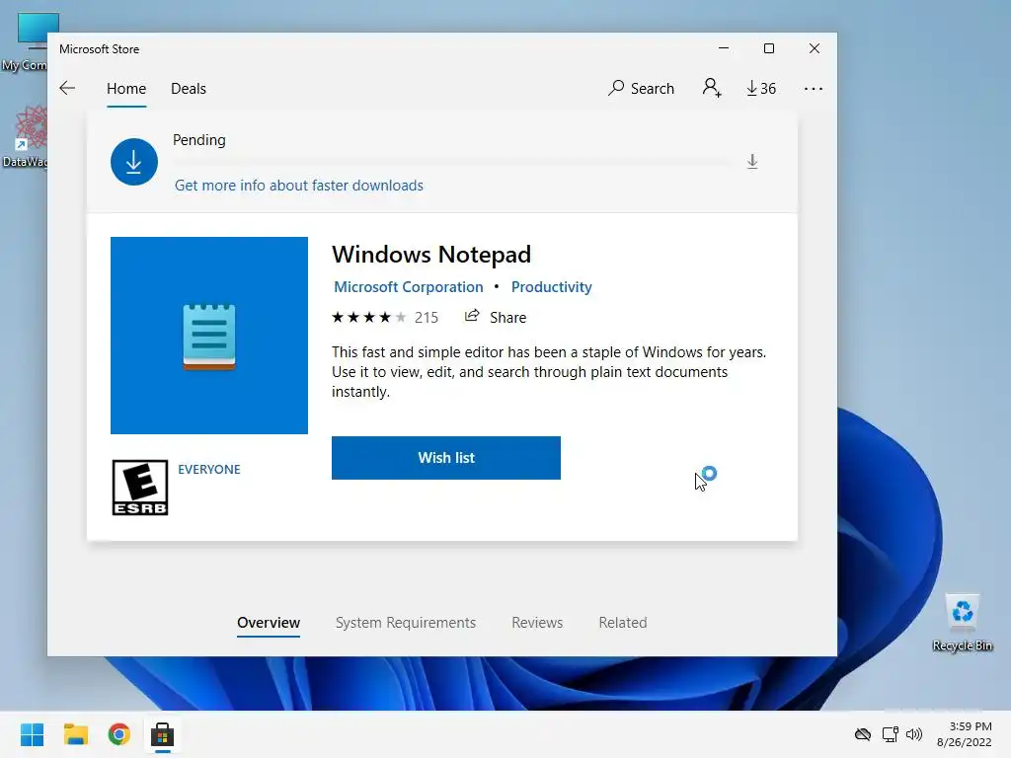Click the small download arrow beside progress bar
1011x758 pixels.
coord(752,161)
